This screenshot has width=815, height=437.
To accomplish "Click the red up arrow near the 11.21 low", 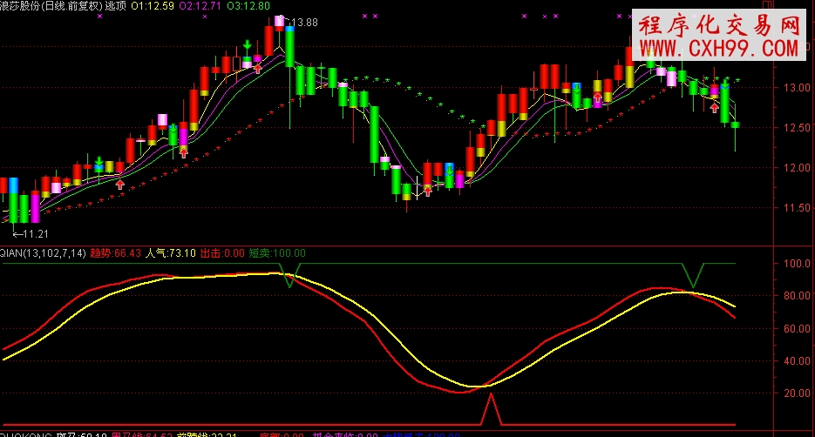I will tap(120, 184).
